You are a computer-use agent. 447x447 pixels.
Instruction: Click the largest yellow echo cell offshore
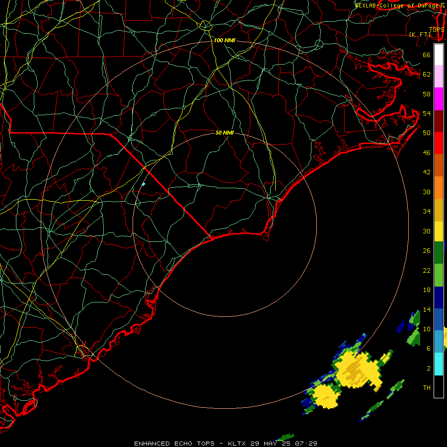tap(358, 371)
